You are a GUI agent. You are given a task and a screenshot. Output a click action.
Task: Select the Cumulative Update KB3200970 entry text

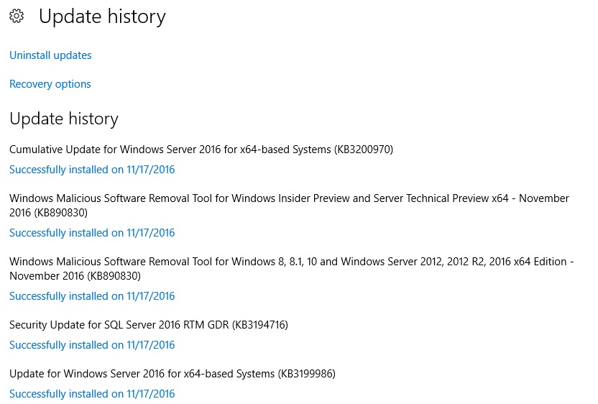click(201, 149)
